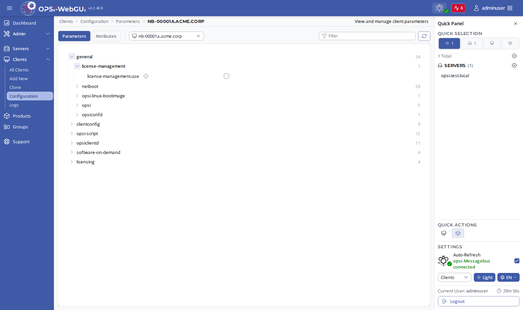The width and height of the screenshot is (523, 310).
Task: Click the product quick action cube icon
Action: (458, 233)
